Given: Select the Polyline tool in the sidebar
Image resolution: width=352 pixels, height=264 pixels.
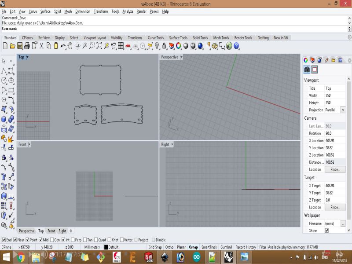Looking at the screenshot, I should coord(4,71).
